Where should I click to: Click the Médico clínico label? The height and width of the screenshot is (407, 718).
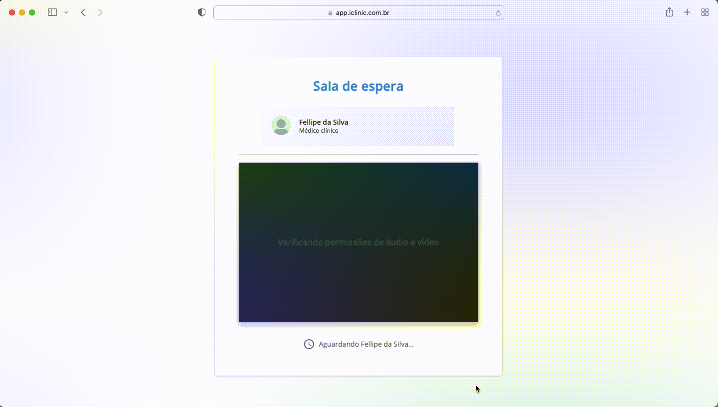click(319, 130)
